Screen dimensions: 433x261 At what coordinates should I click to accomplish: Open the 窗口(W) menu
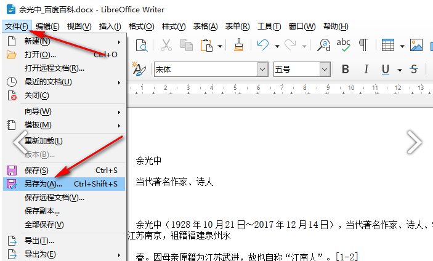pos(302,26)
